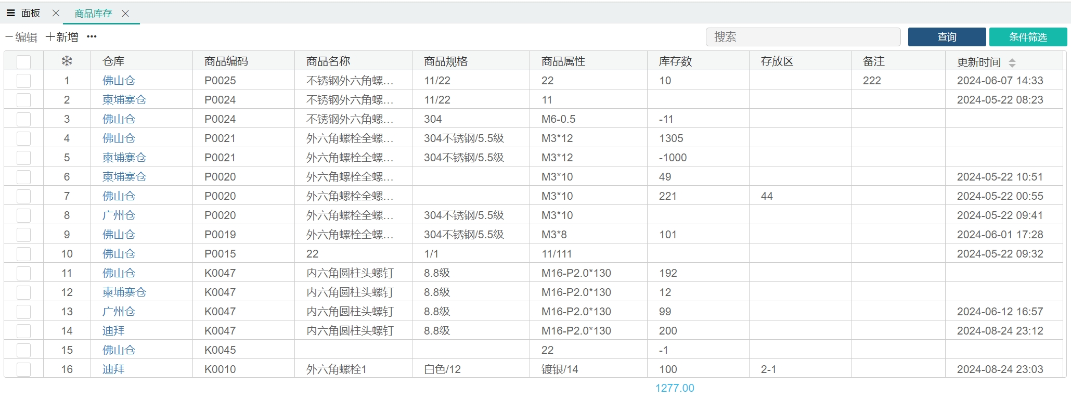Click the 查询 button
Viewport: 1071px width, 398px height.
tap(947, 37)
